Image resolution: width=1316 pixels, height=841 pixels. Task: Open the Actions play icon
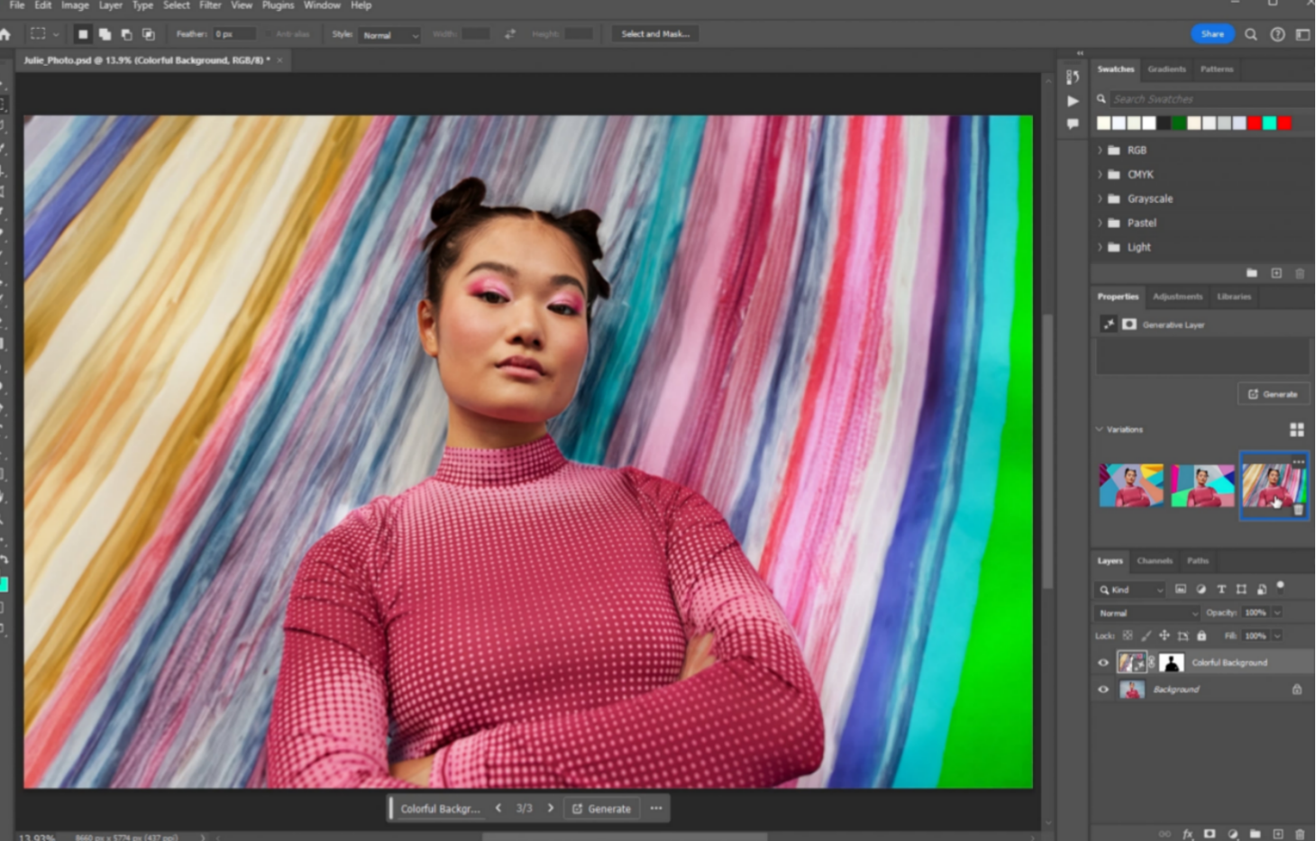pos(1073,101)
